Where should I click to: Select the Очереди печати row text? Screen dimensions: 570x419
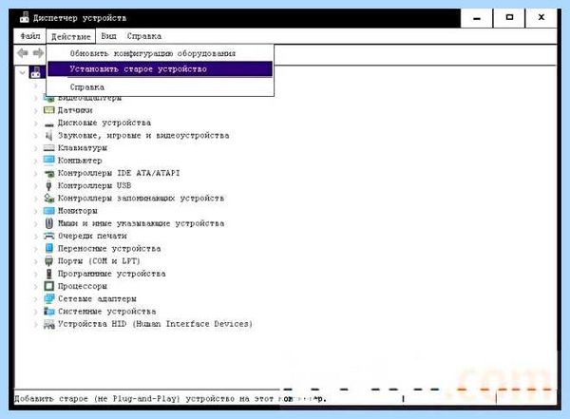tap(92, 236)
